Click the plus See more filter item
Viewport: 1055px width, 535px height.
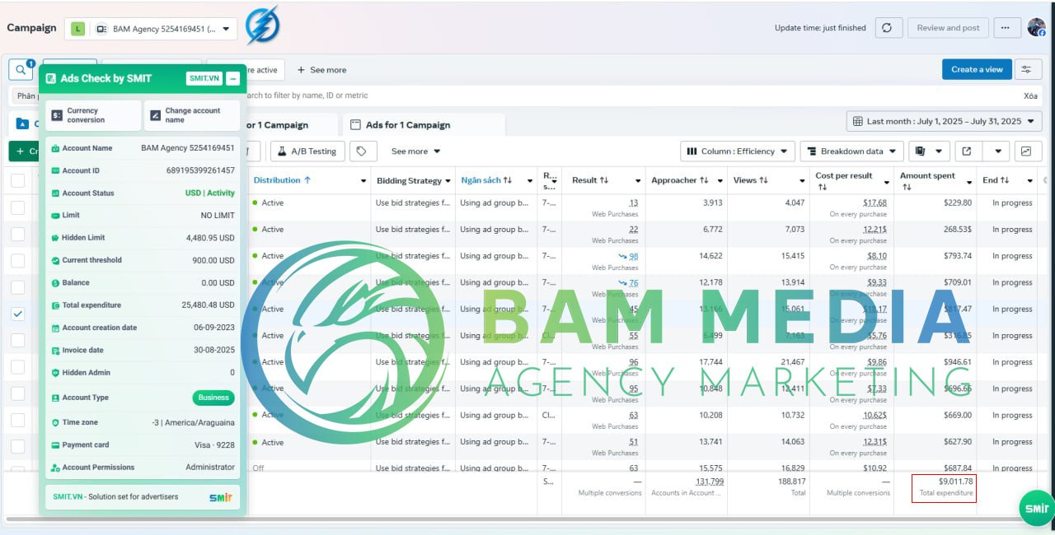321,70
